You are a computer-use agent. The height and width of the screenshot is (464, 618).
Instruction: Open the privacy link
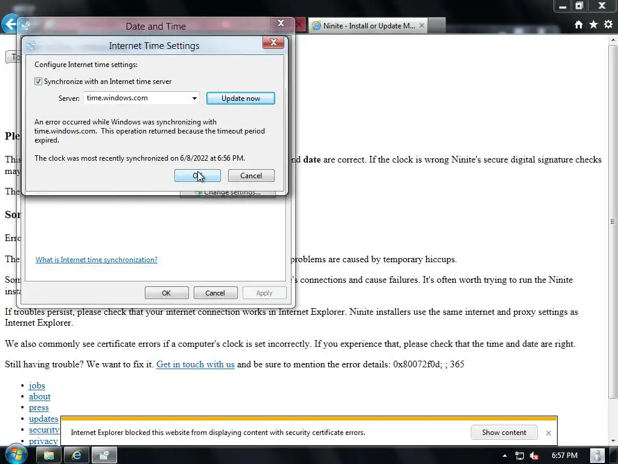click(x=43, y=440)
